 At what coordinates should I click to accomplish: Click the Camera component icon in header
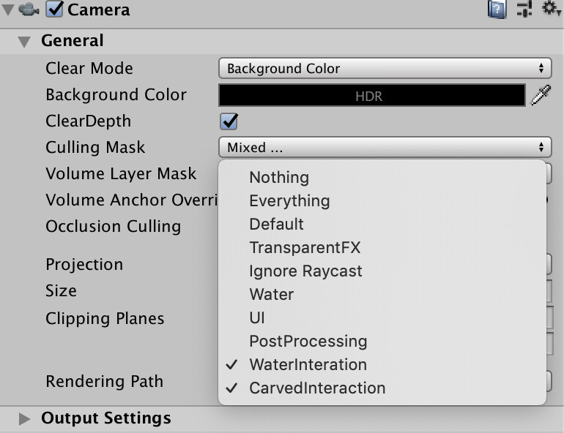29,10
